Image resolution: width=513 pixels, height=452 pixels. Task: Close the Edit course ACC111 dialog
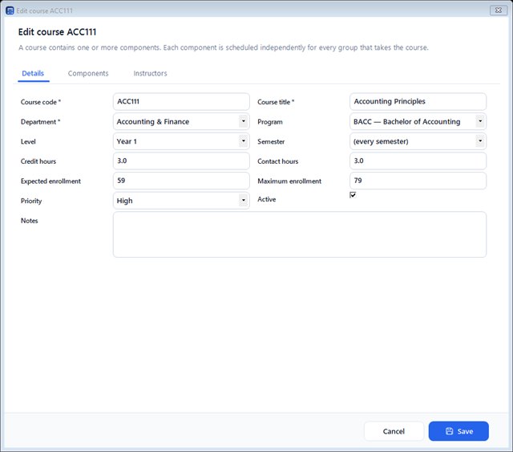click(499, 10)
